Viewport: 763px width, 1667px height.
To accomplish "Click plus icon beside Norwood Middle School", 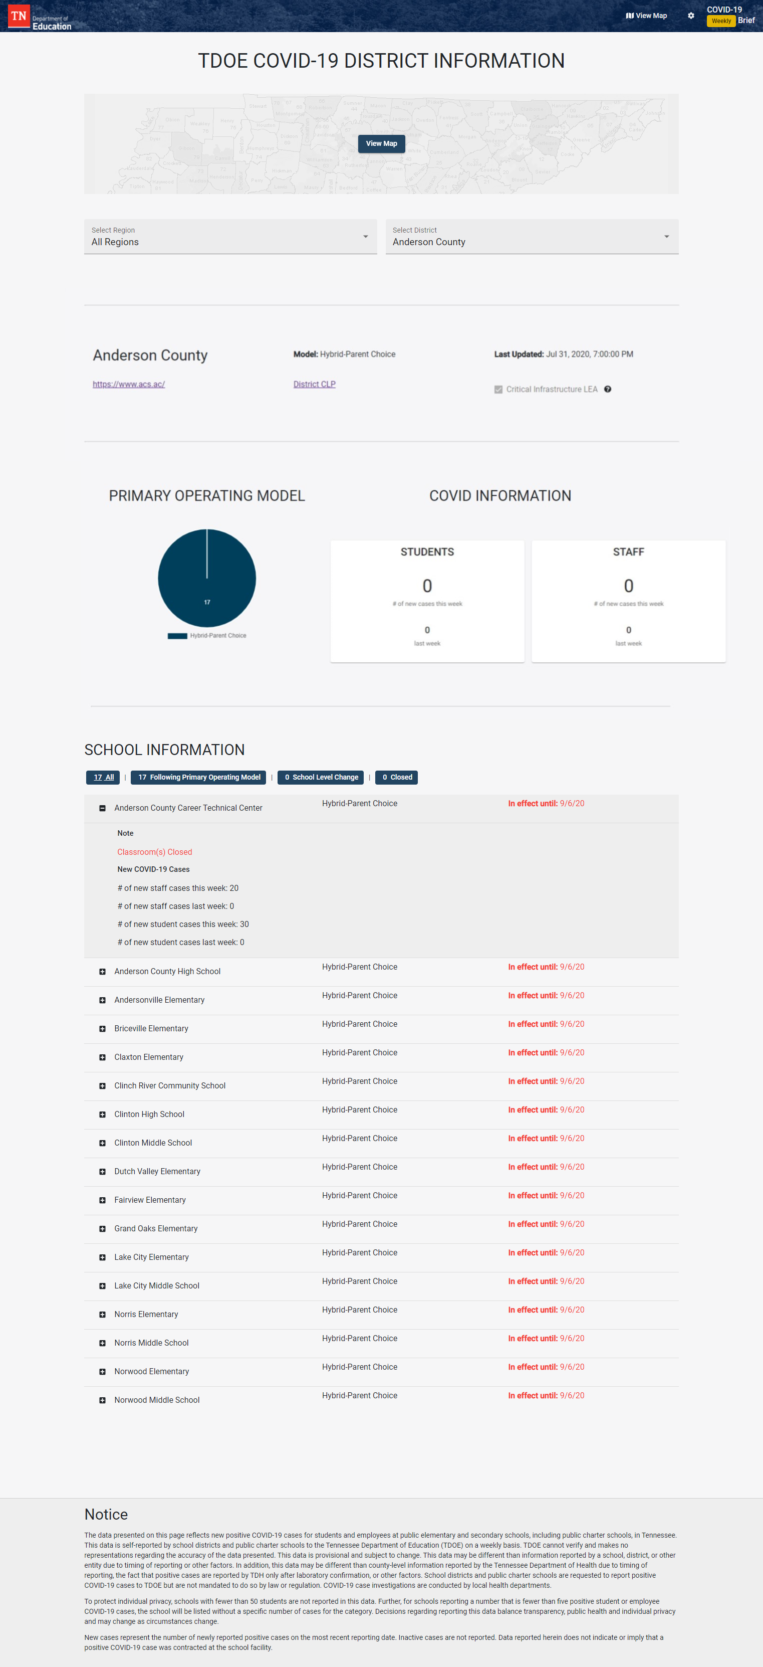I will tap(102, 1400).
